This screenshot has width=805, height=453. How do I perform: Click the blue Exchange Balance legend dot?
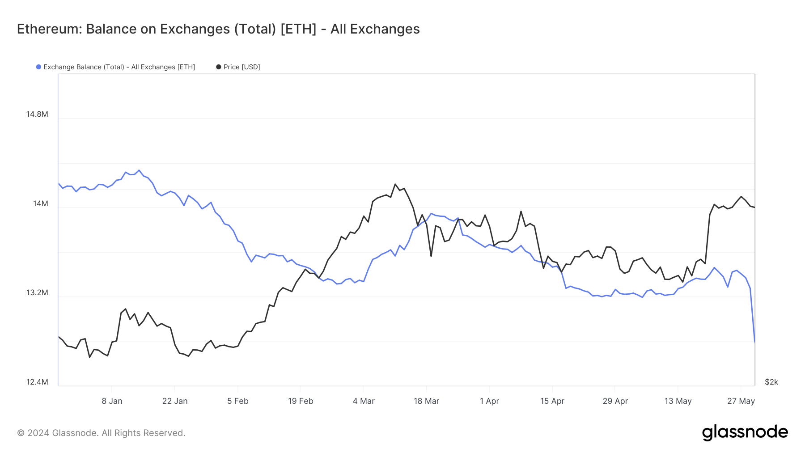(x=39, y=67)
